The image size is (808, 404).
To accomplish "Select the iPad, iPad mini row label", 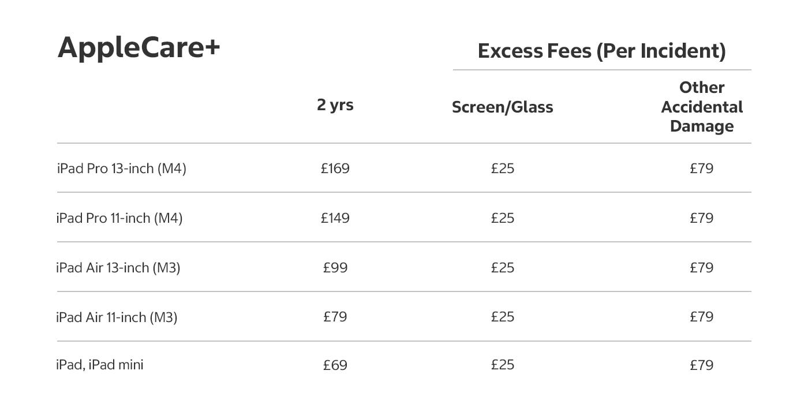I will (x=100, y=365).
